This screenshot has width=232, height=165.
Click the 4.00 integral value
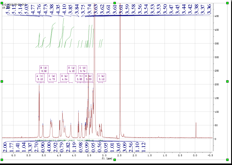49,147
